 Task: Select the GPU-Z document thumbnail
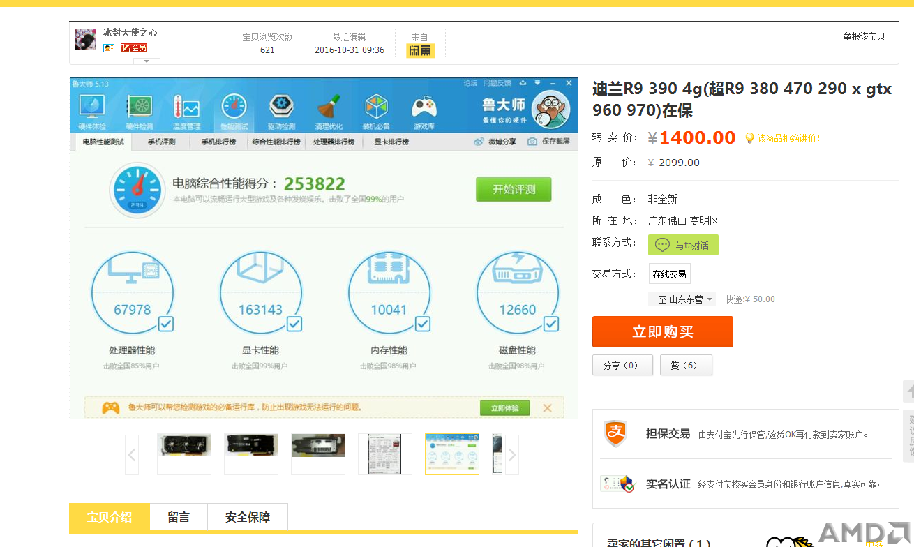click(x=385, y=454)
